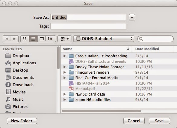177x128 pixels.
Task: Click the Save button
Action: 159,121
